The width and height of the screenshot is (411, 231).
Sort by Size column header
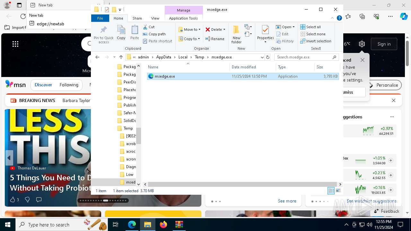click(x=327, y=67)
